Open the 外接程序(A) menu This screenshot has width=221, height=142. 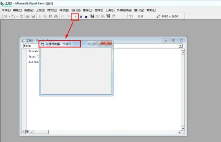[x=124, y=10]
